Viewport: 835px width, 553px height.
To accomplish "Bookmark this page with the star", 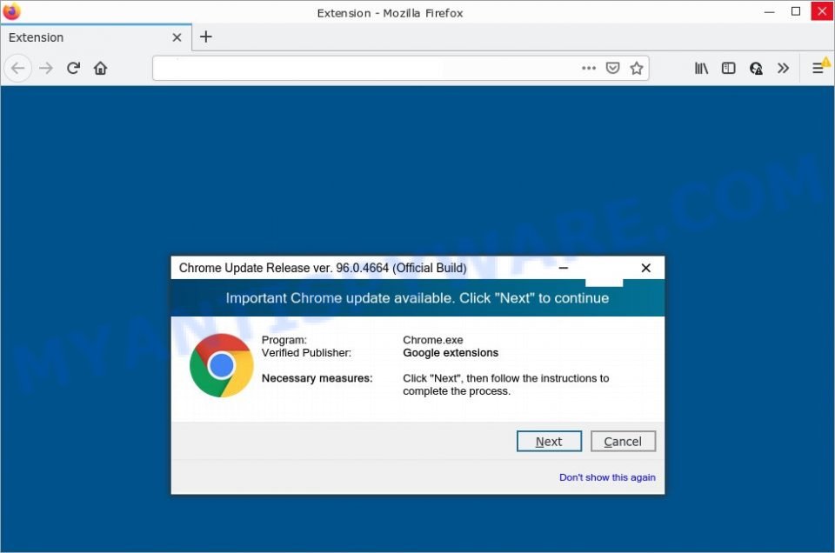I will (637, 68).
